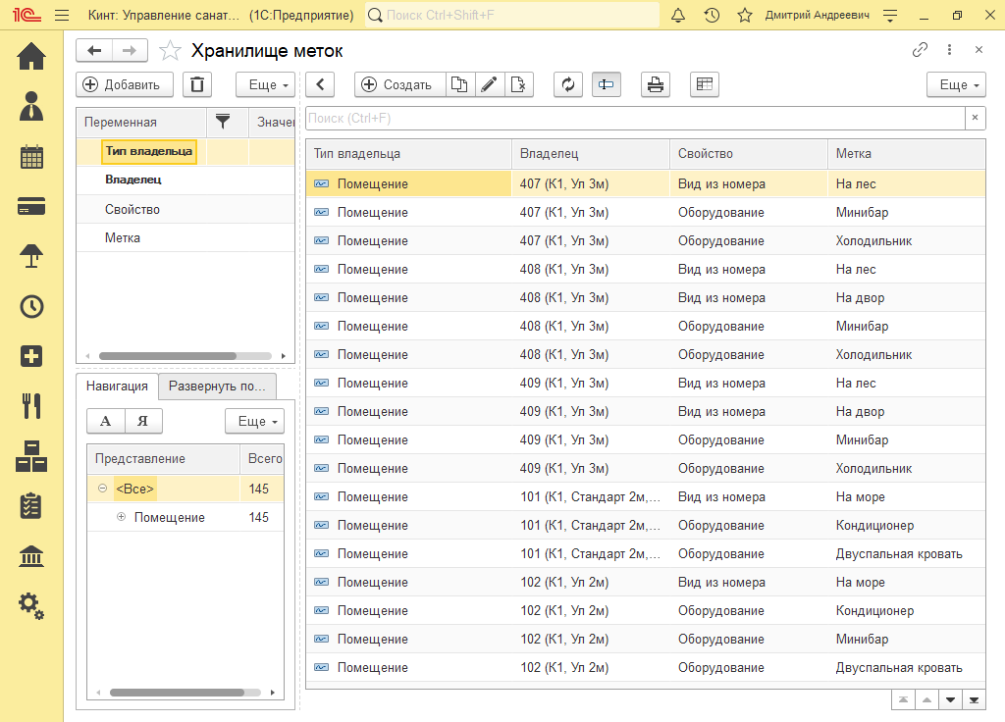Open the notifications bell icon
1005x722 pixels.
(x=678, y=16)
